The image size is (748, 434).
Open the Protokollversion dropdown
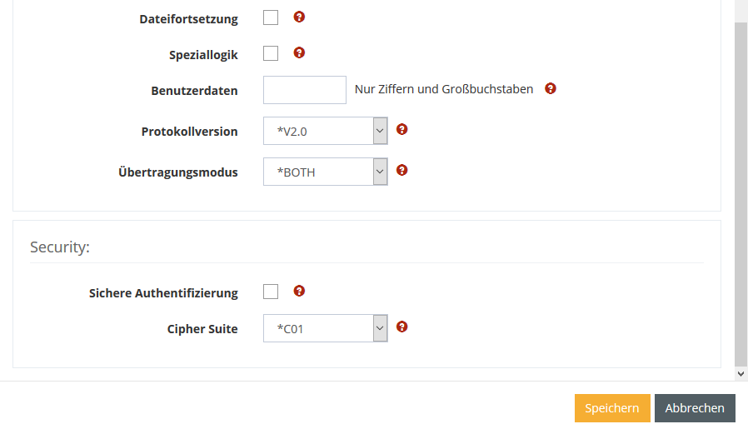(326, 131)
